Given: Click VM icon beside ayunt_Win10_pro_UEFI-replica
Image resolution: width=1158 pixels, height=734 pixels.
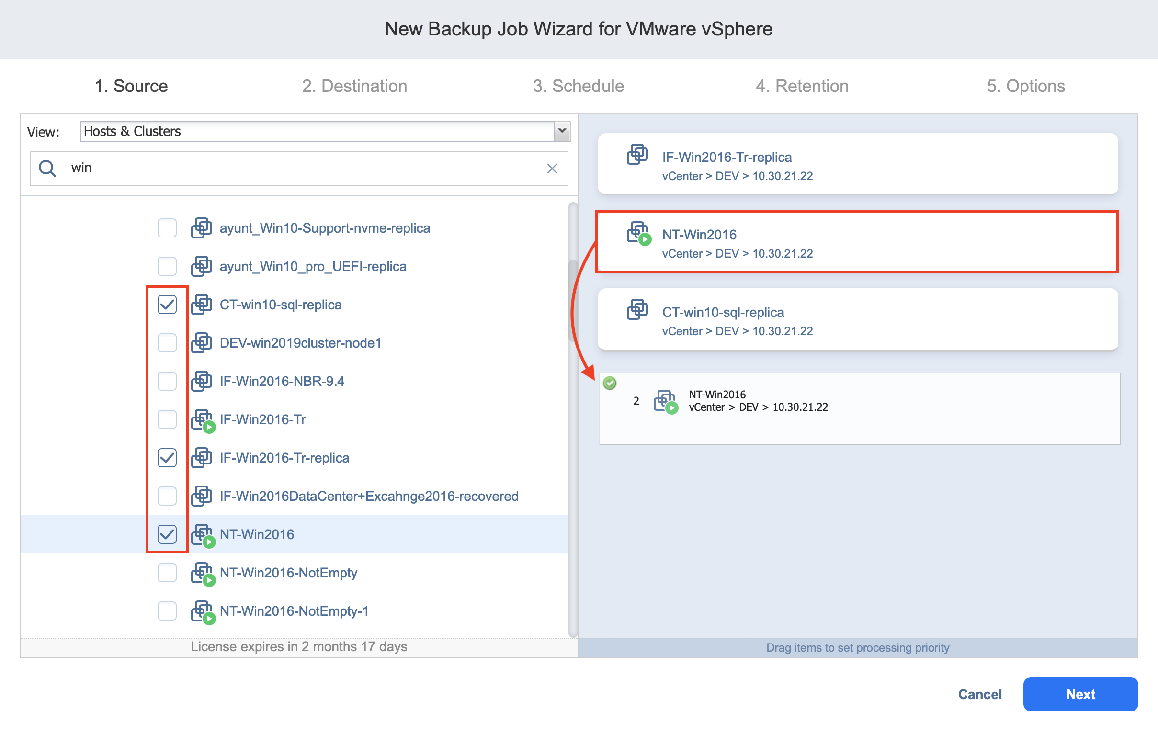Looking at the screenshot, I should click(x=202, y=266).
